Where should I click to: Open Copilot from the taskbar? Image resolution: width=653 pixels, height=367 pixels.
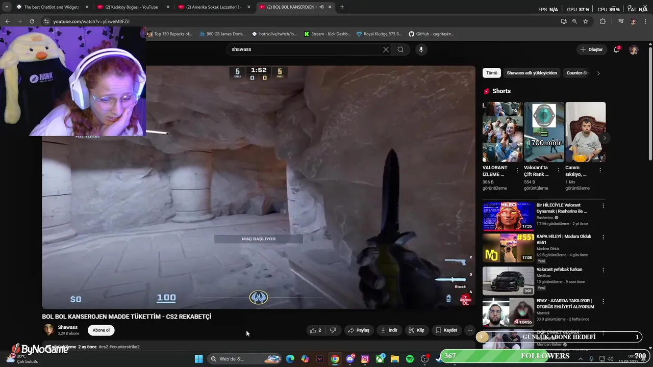click(x=305, y=359)
